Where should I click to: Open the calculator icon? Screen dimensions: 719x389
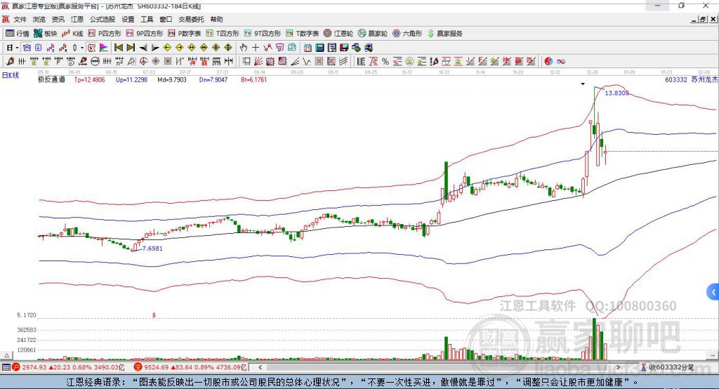pyautogui.click(x=319, y=47)
